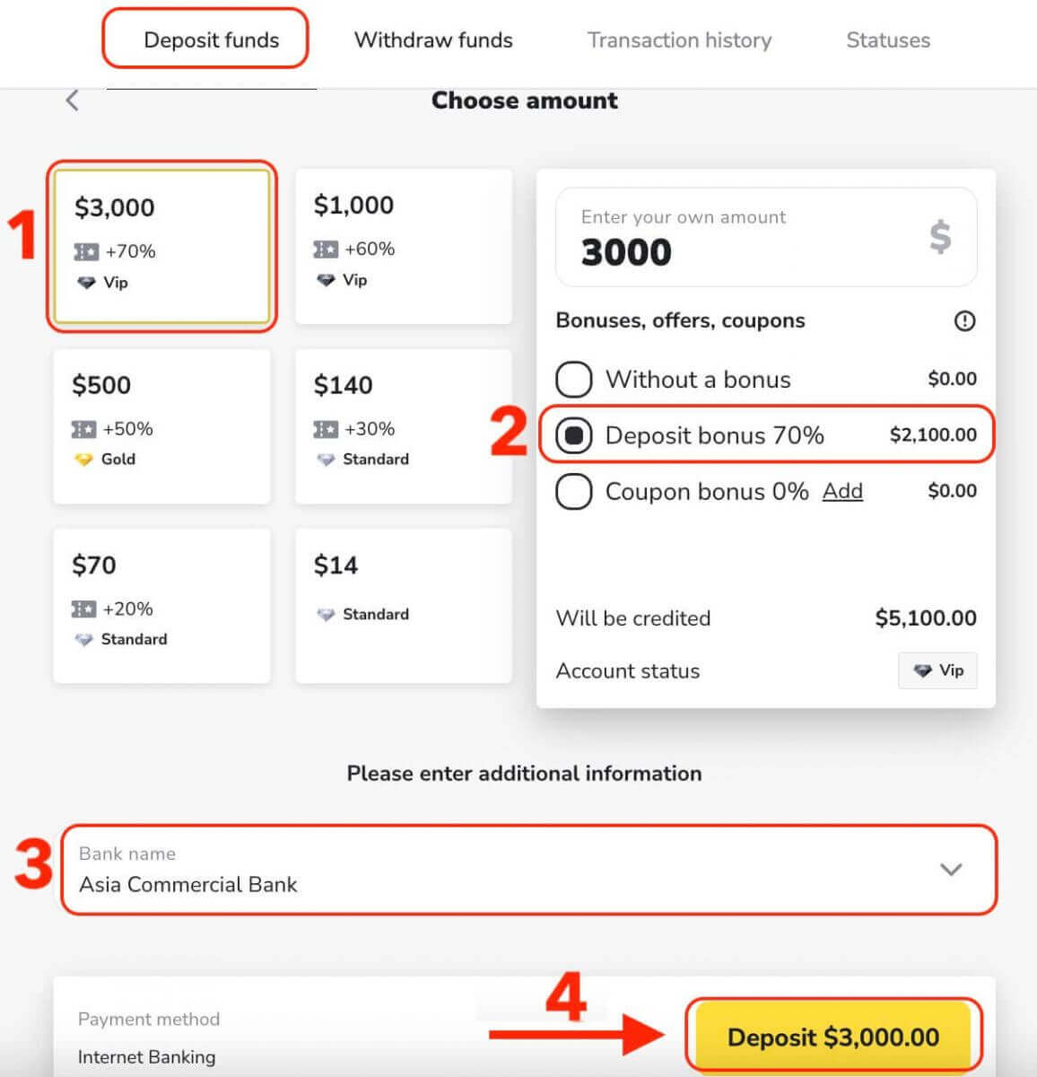The image size is (1037, 1077).
Task: Click the dollar sign icon in amount field
Action: click(x=939, y=237)
